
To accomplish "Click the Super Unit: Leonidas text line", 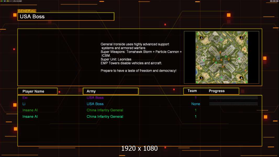I will (x=116, y=59).
